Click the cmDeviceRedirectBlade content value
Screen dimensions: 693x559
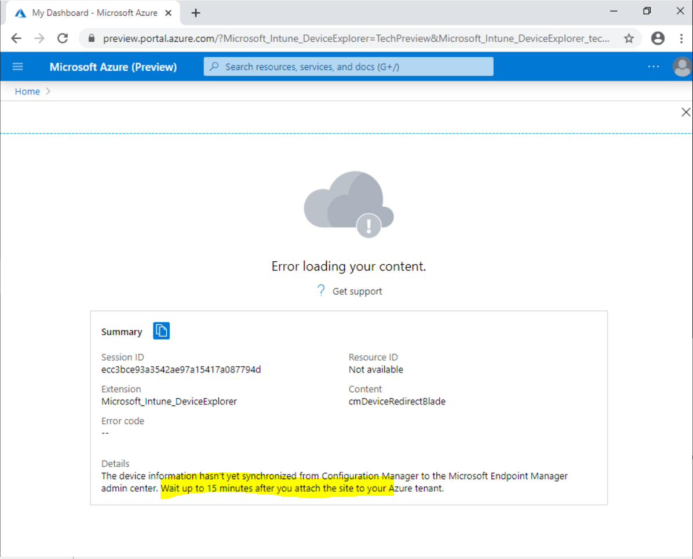coord(397,401)
